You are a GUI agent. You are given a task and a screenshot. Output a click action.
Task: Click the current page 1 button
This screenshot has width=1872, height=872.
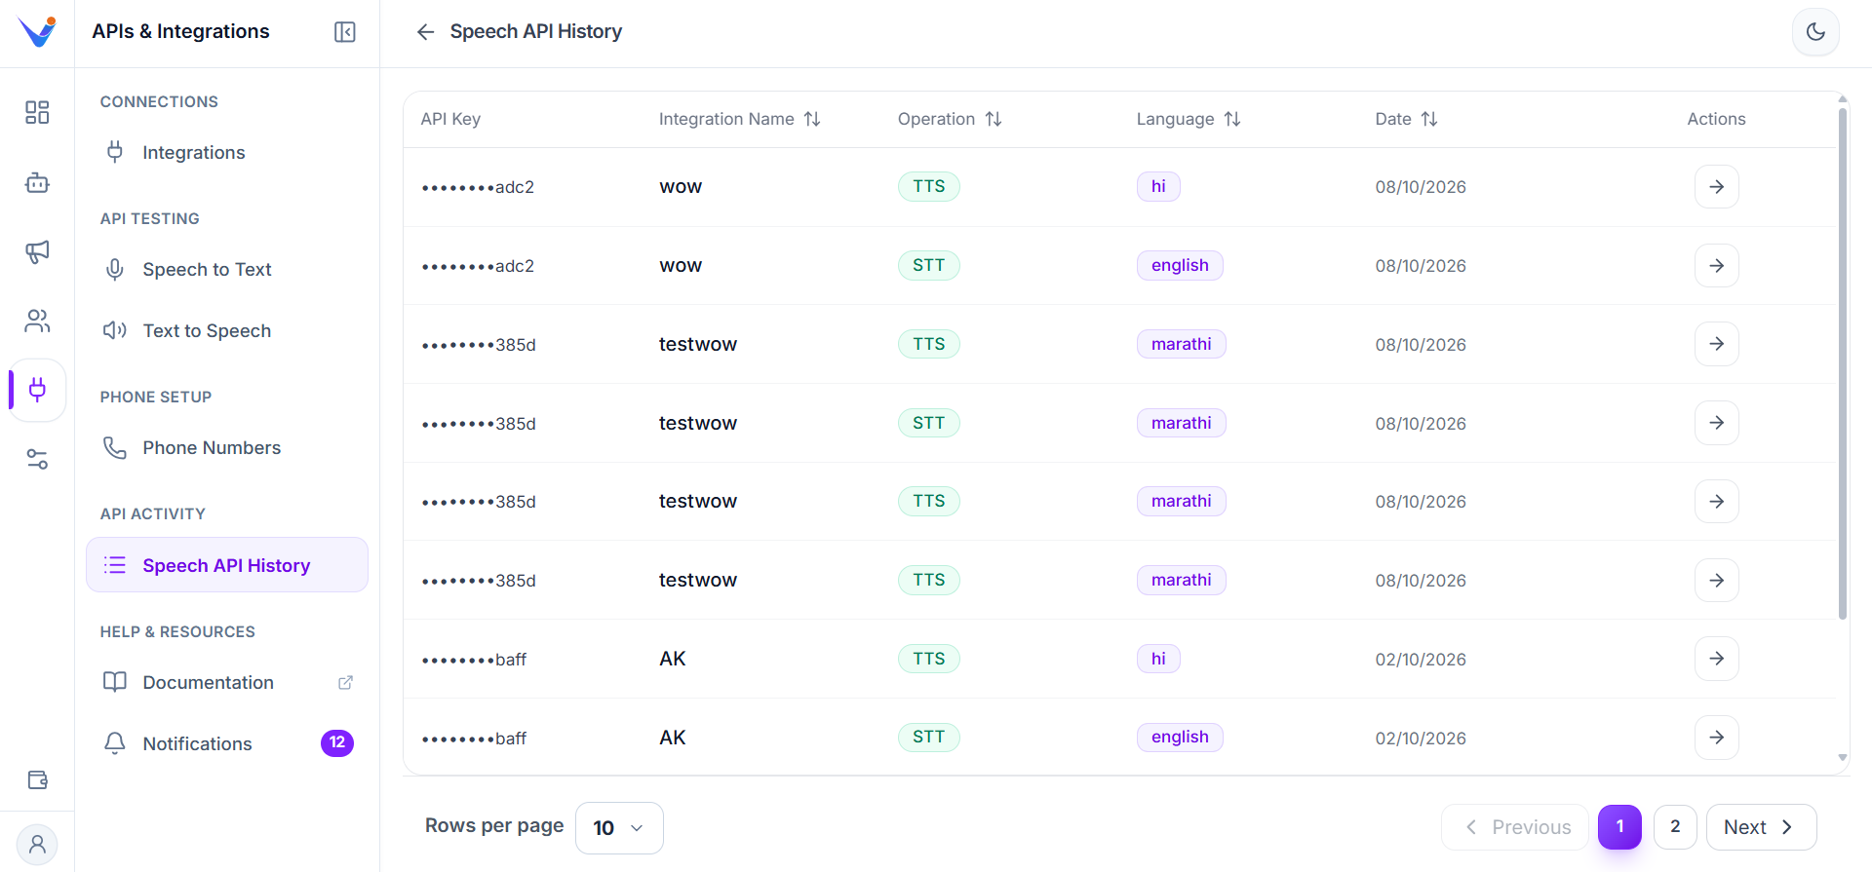[1619, 827]
